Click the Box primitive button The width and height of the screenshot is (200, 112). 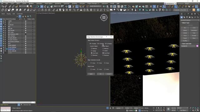[x=185, y=28]
